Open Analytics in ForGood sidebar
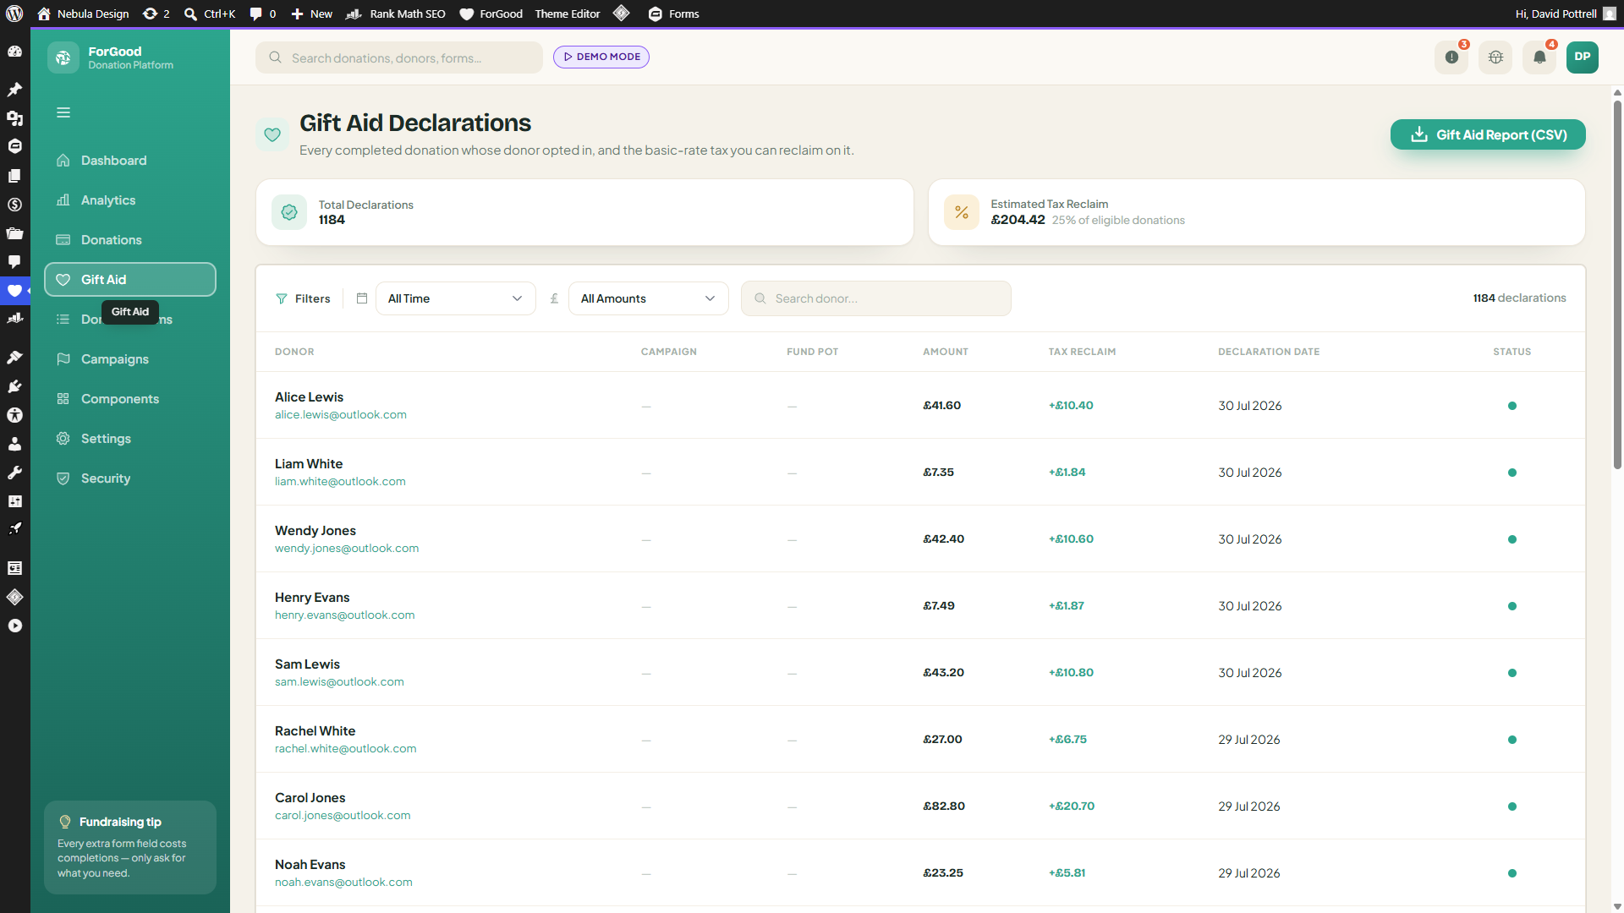 (x=130, y=200)
